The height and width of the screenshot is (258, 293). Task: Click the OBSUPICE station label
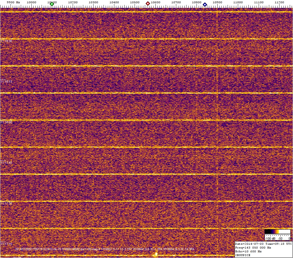point(243,255)
